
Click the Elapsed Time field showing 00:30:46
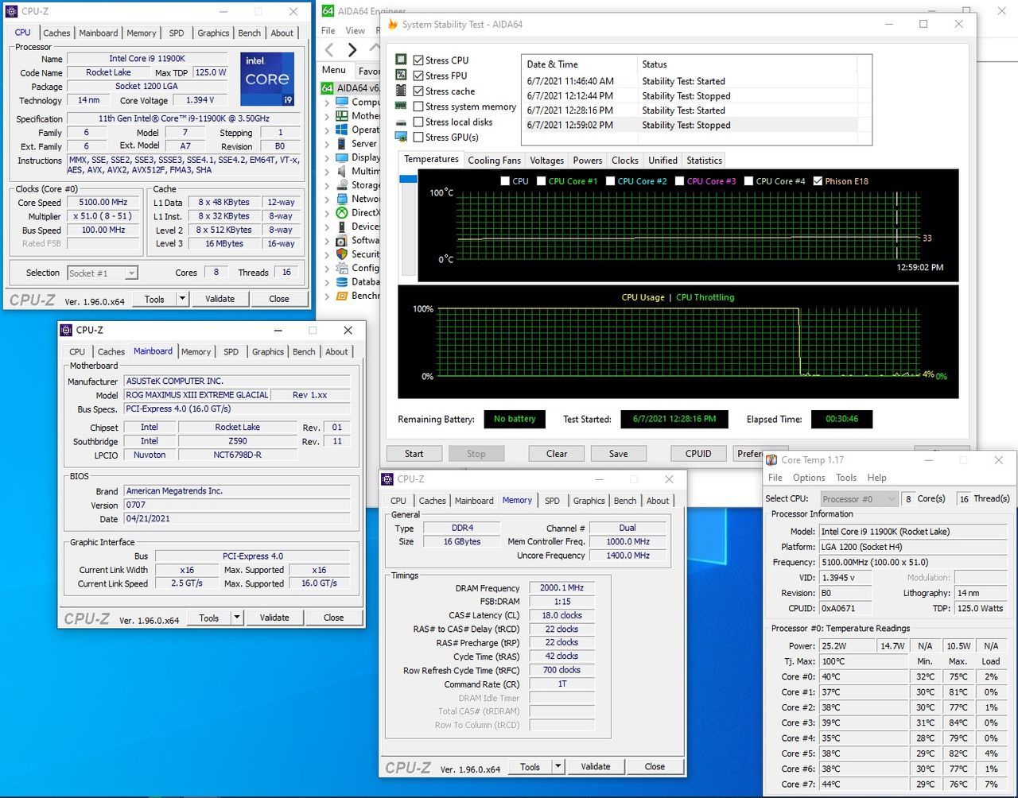(x=841, y=419)
